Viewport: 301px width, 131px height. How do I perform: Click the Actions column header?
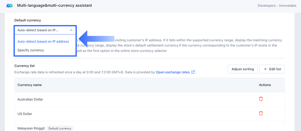[265, 85]
